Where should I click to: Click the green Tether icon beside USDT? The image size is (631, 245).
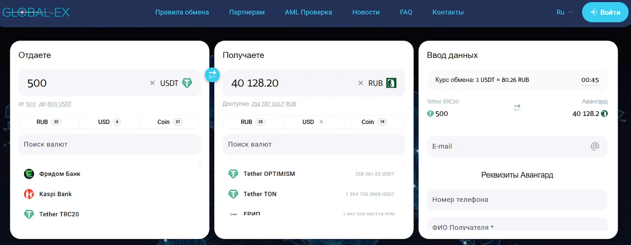coord(187,83)
